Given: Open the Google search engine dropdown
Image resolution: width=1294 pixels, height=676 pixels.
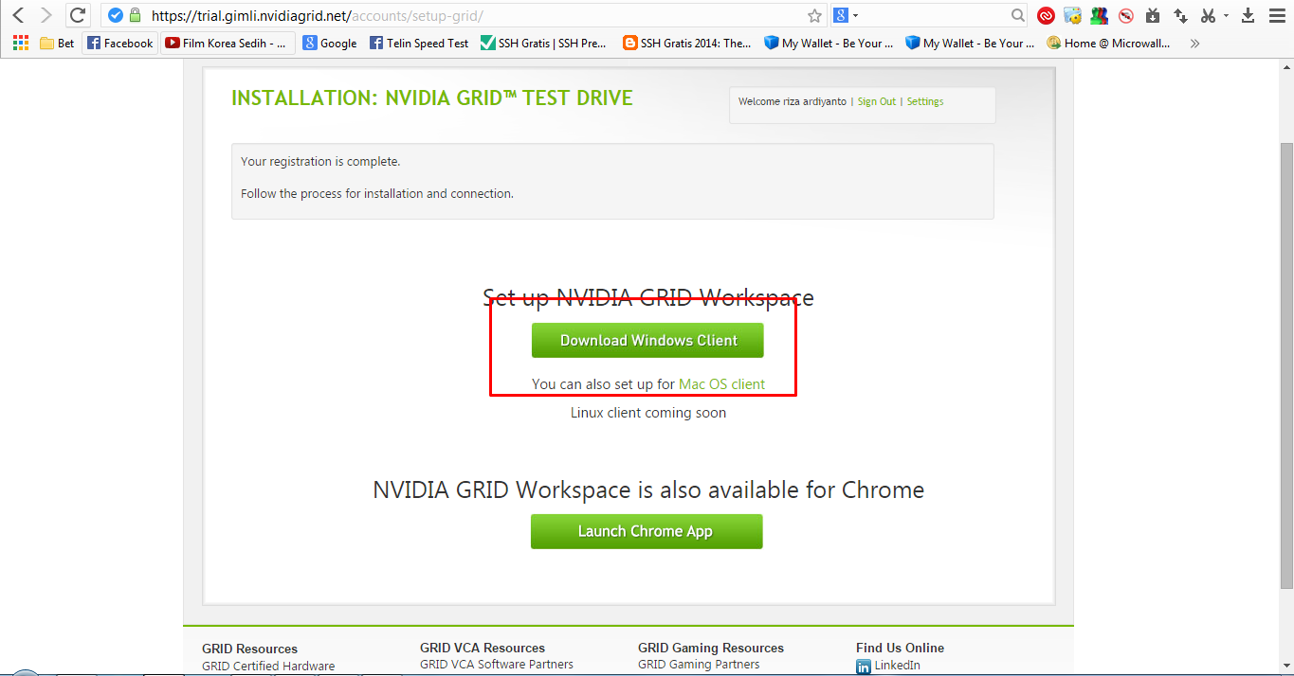Looking at the screenshot, I should (x=846, y=15).
